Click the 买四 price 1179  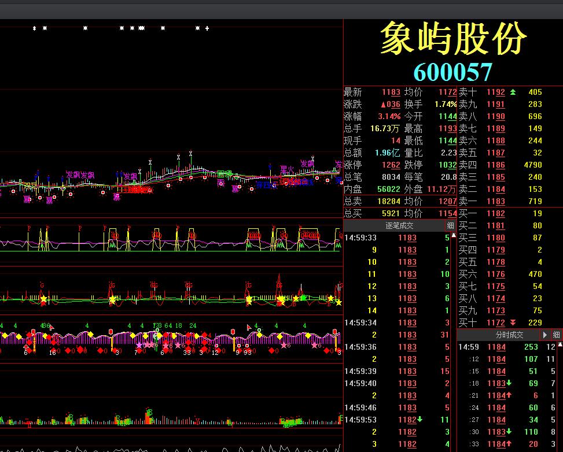pos(496,250)
